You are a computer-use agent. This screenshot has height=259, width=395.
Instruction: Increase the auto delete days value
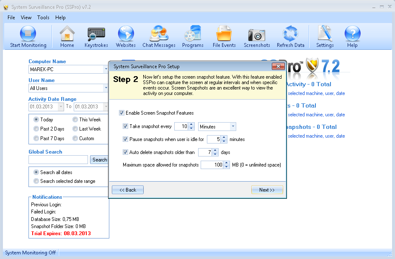click(215, 150)
